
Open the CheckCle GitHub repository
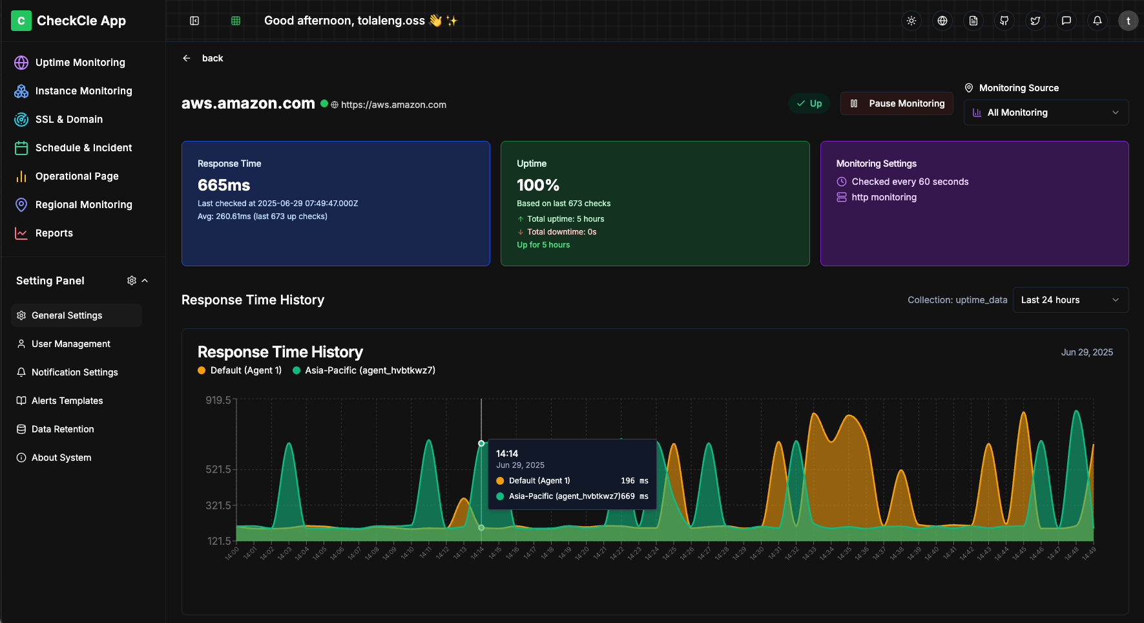point(1004,21)
